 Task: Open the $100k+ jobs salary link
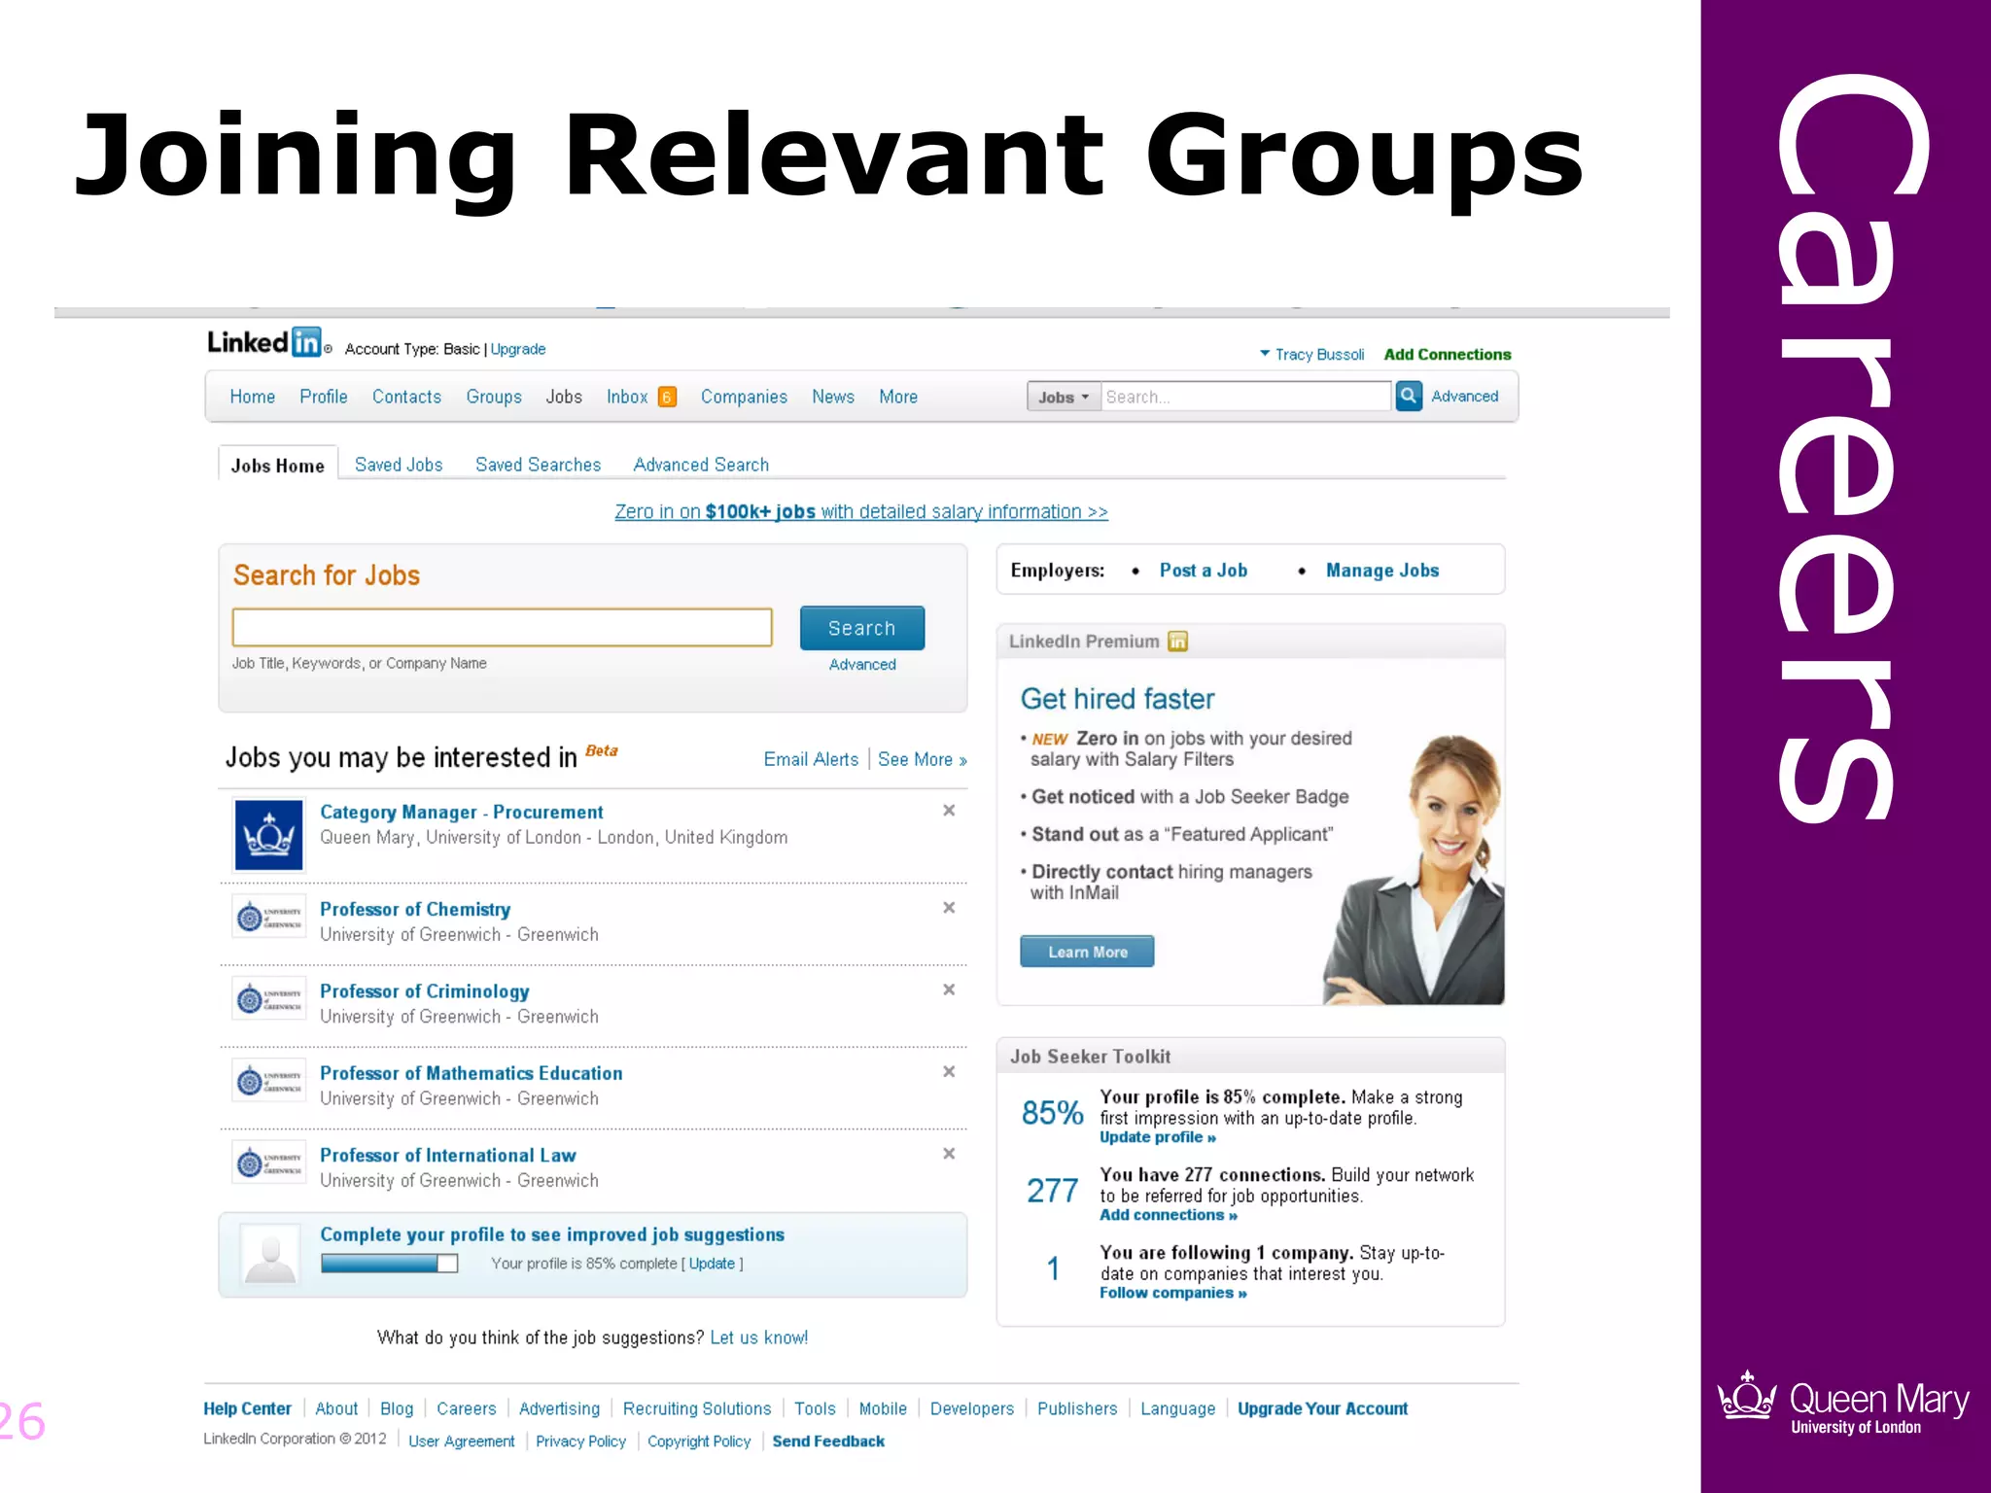pos(861,511)
